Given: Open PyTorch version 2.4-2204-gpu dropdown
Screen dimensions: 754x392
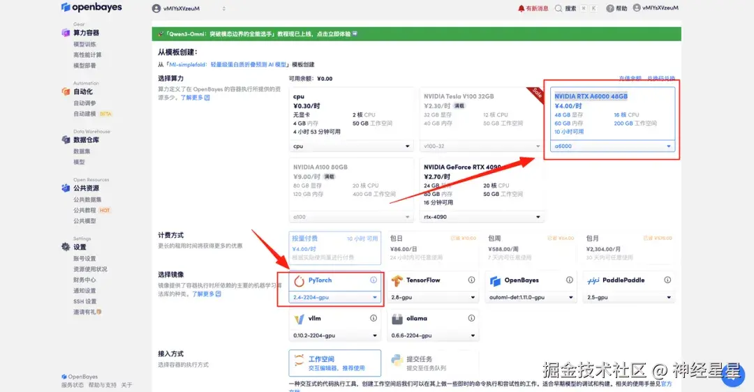Looking at the screenshot, I should pyautogui.click(x=334, y=297).
